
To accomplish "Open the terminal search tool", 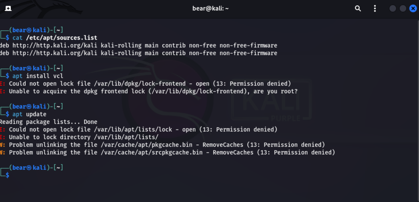I will tap(358, 9).
